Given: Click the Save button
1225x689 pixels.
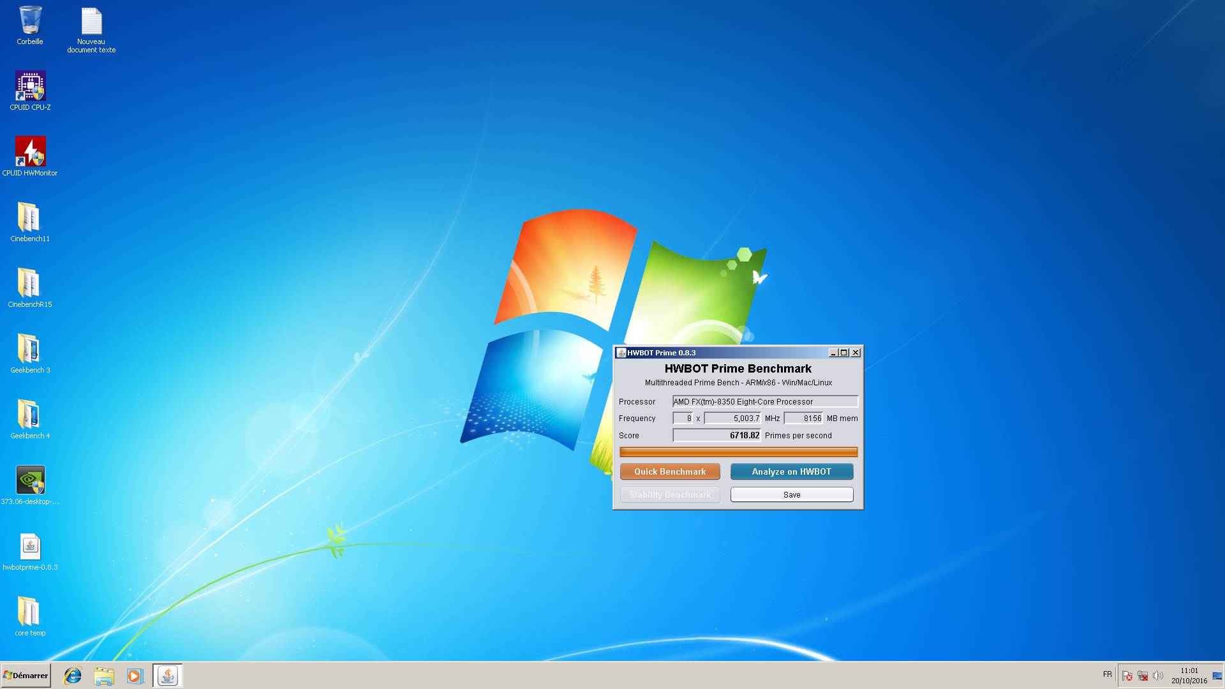Looking at the screenshot, I should (792, 494).
